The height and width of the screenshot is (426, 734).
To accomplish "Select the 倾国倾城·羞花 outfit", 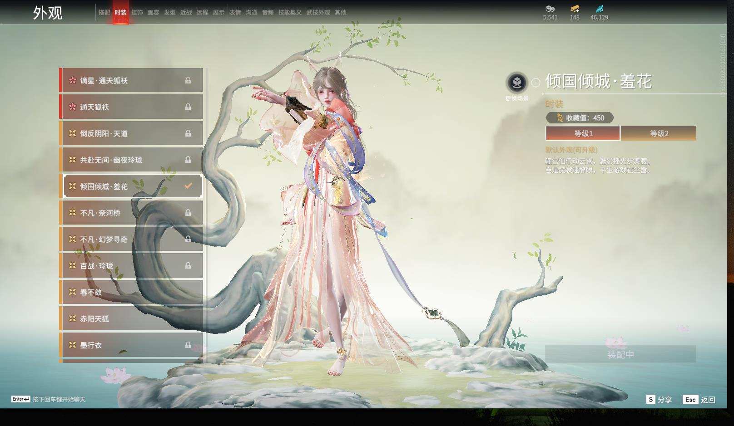I will pos(131,186).
